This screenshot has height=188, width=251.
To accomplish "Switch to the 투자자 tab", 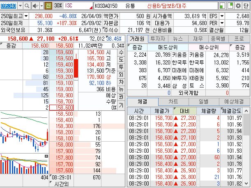I will coord(158,39).
